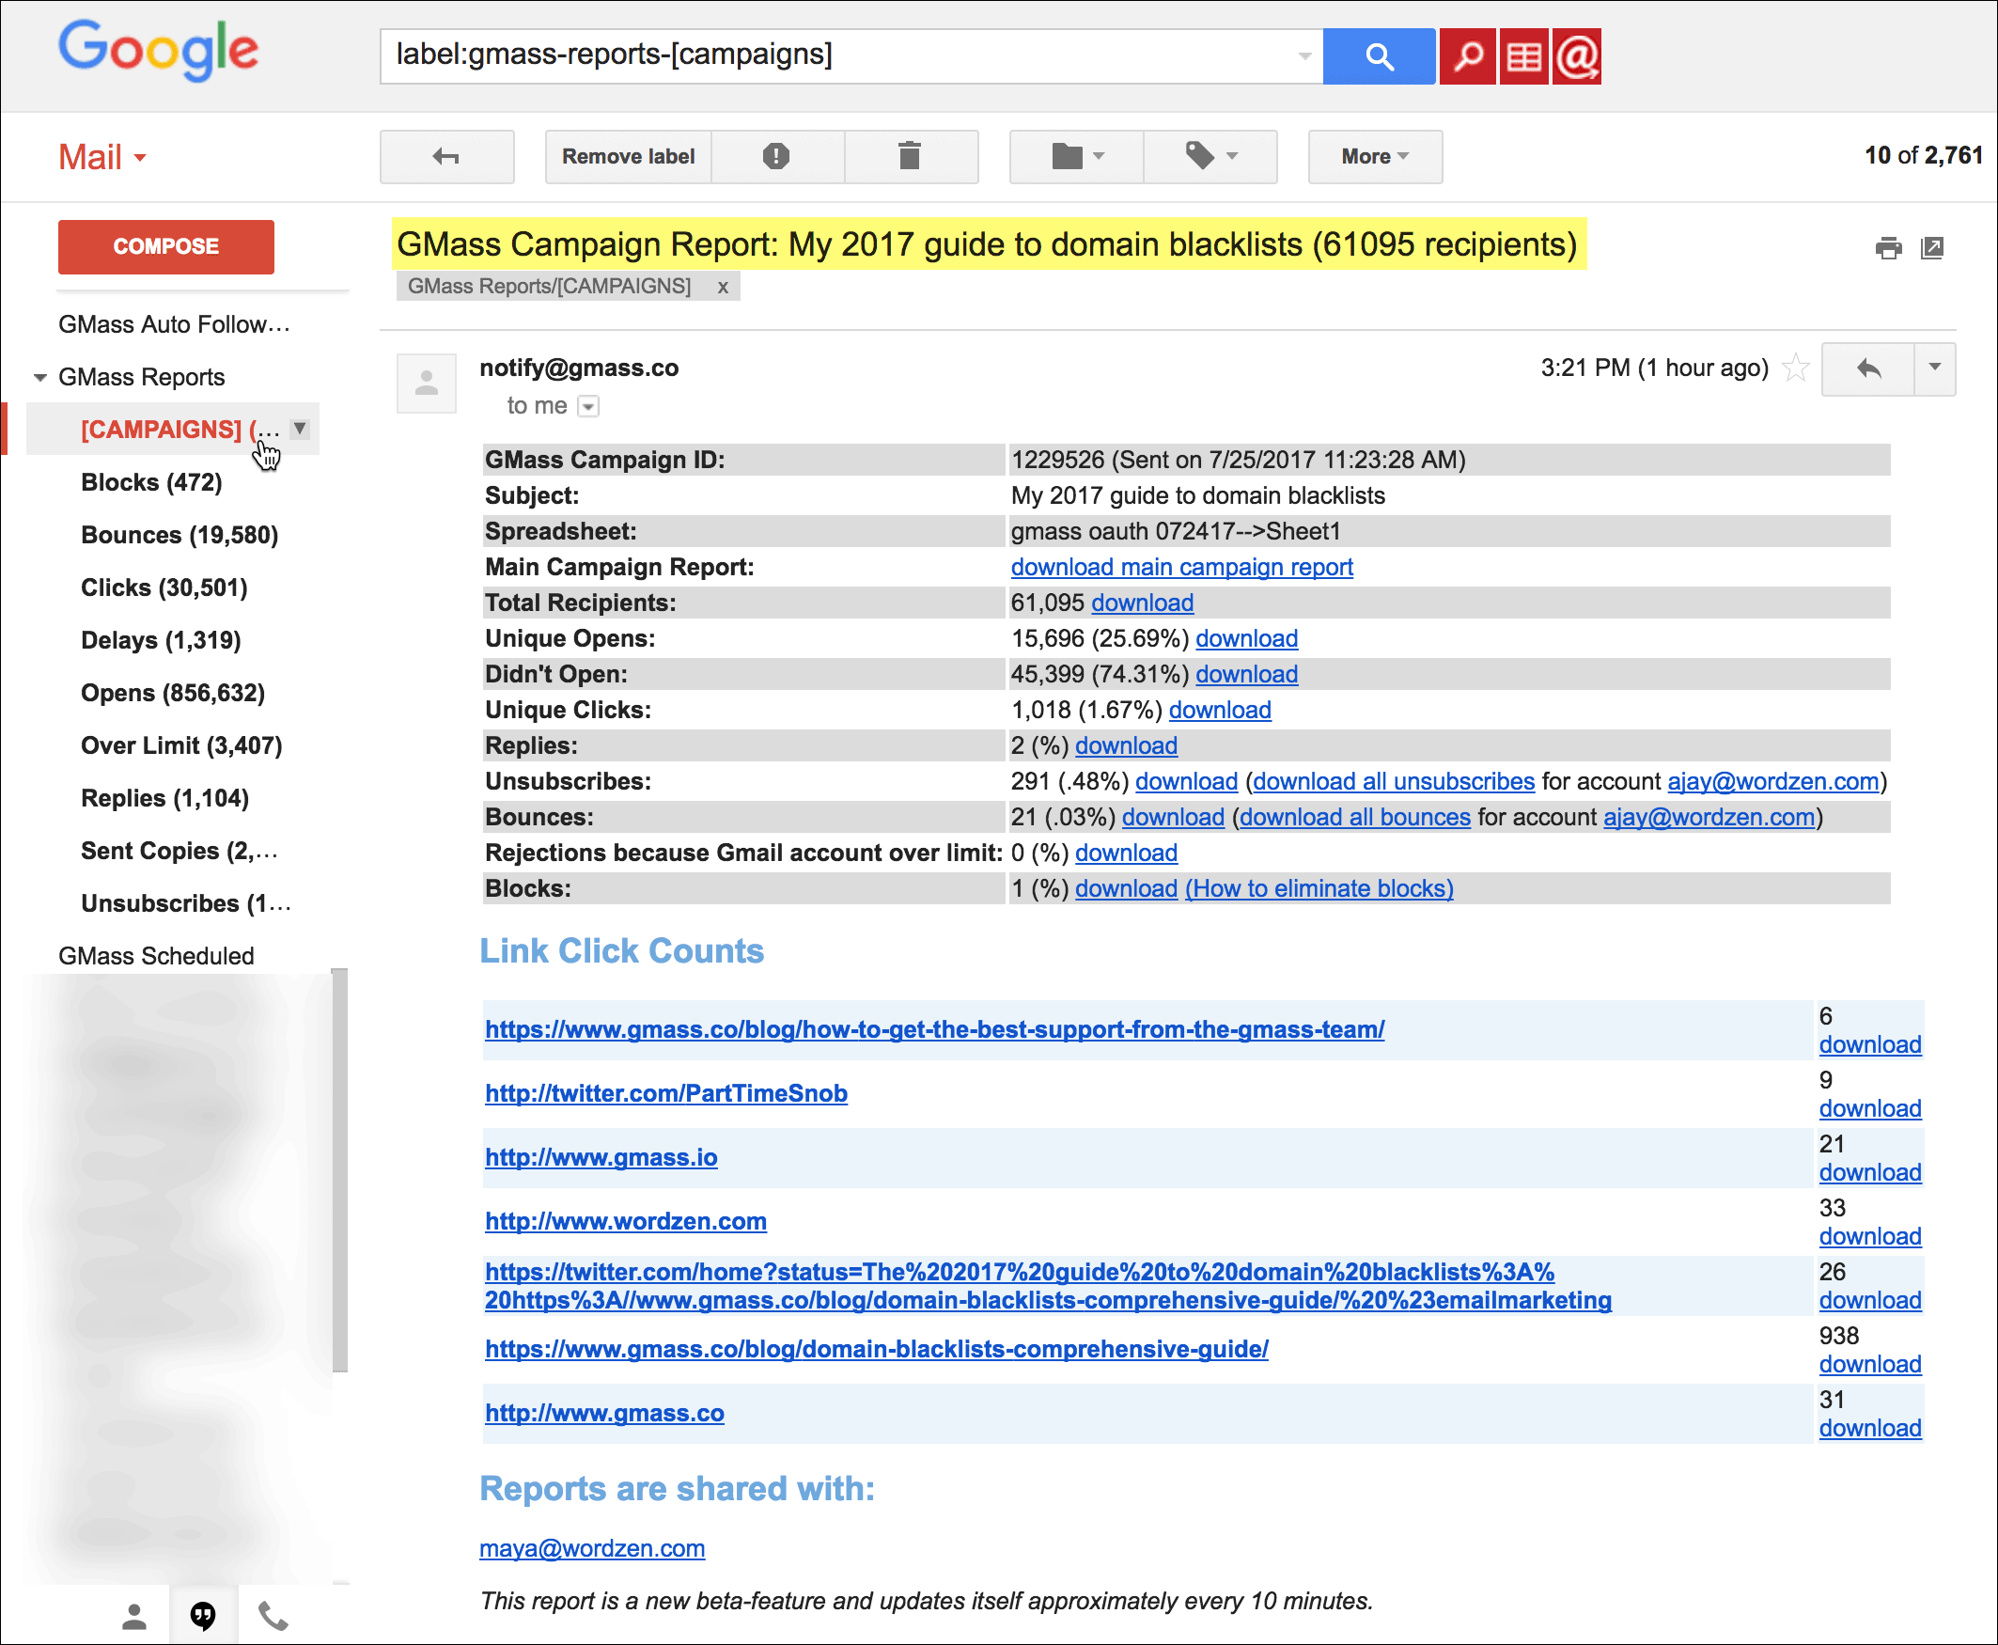Open the Mail dropdown menu
Screen dimensions: 1998x1645
point(102,157)
